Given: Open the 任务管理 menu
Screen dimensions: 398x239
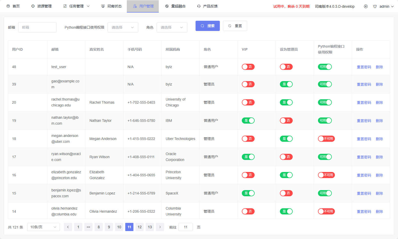Looking at the screenshot, I should click(76, 6).
